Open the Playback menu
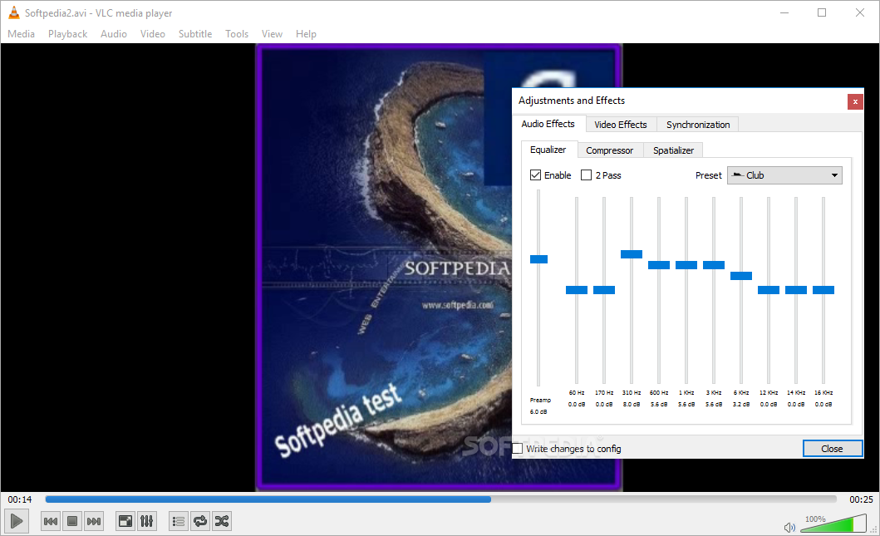This screenshot has width=880, height=536. tap(67, 34)
